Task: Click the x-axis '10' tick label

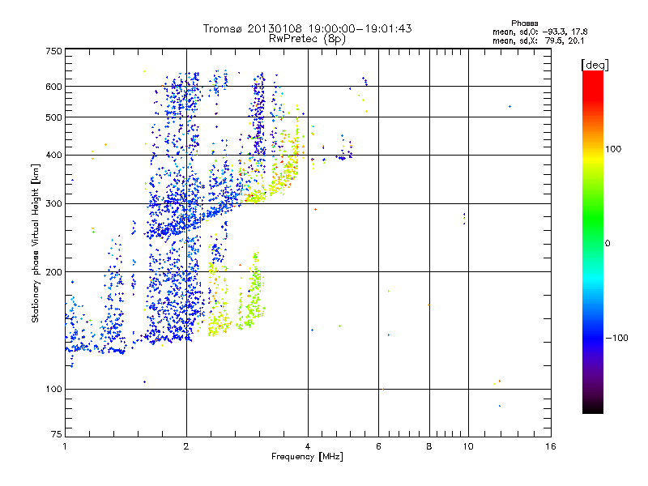Action: (468, 446)
